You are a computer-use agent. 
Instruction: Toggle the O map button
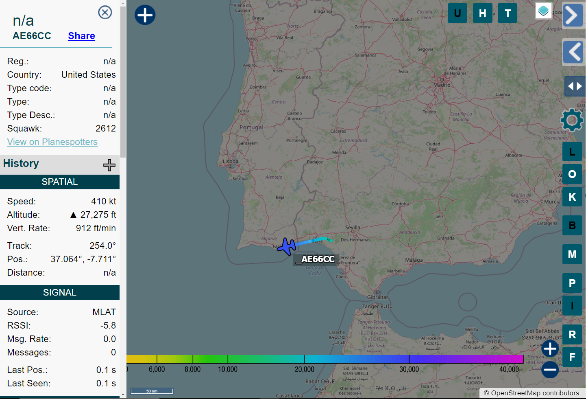[x=572, y=174]
